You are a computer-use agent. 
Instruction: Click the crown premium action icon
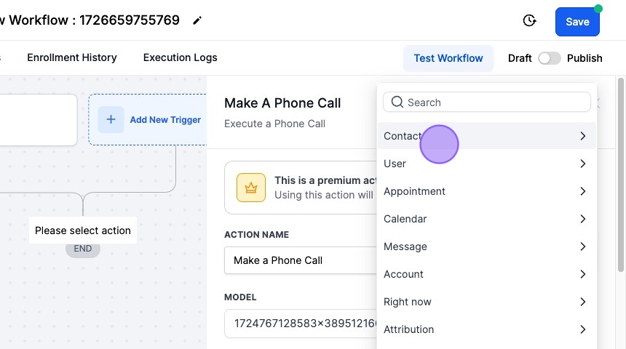point(251,188)
